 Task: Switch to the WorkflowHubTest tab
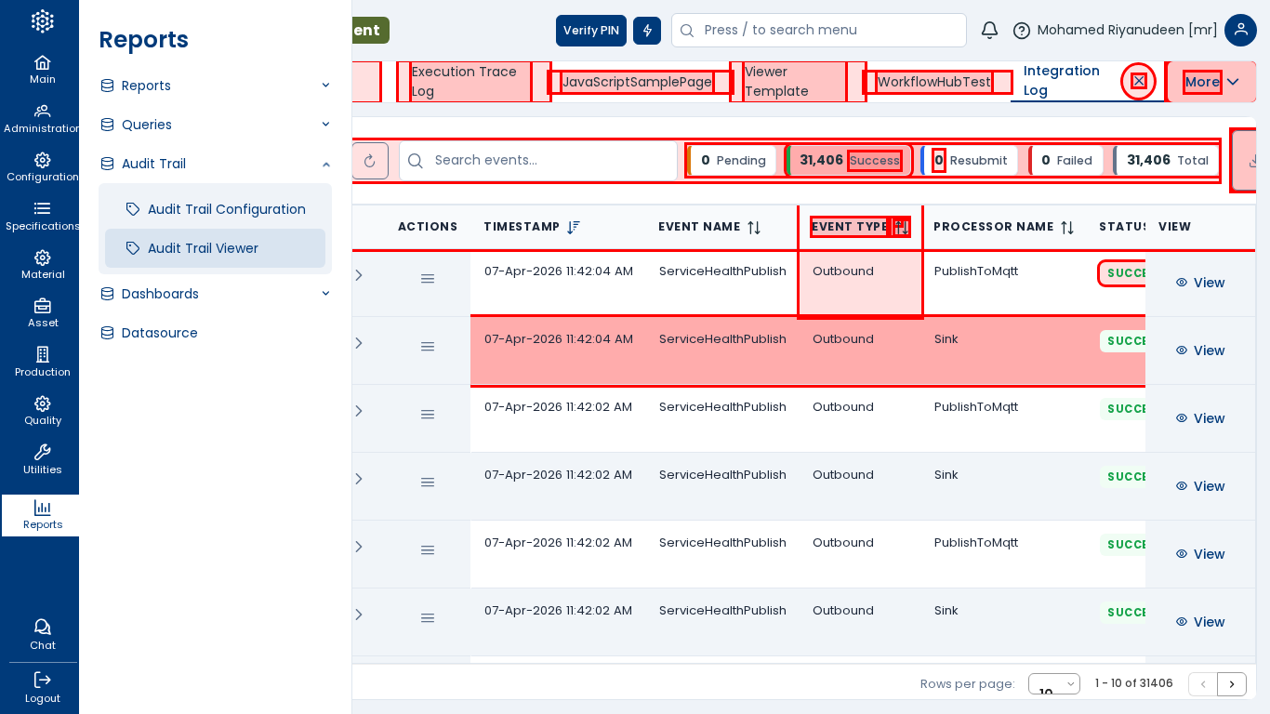[933, 82]
